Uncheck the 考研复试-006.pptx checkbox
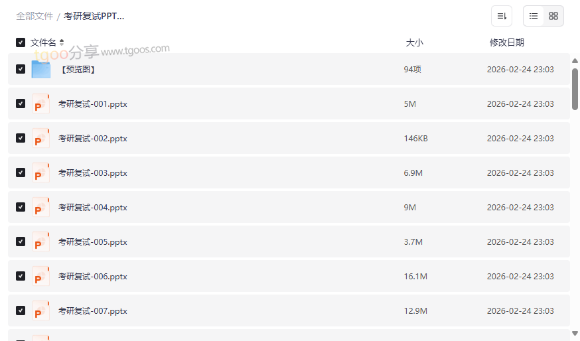Viewport: 580px width, 341px height. (x=21, y=276)
